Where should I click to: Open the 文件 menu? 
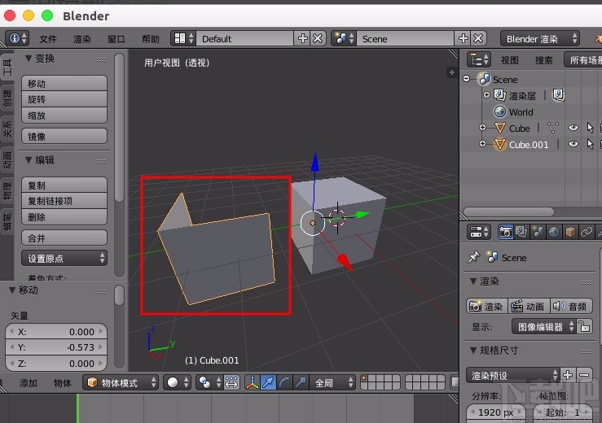click(48, 38)
